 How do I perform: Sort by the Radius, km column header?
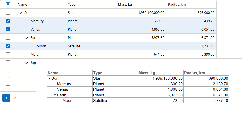[x=177, y=4]
